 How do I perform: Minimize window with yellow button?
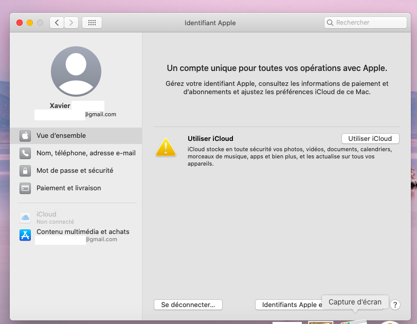point(30,23)
